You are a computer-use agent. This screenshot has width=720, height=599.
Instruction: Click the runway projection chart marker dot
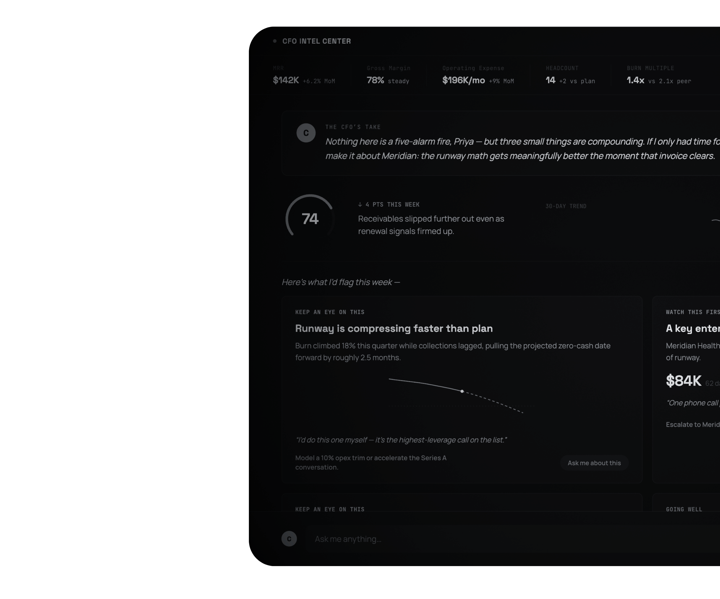tap(462, 391)
